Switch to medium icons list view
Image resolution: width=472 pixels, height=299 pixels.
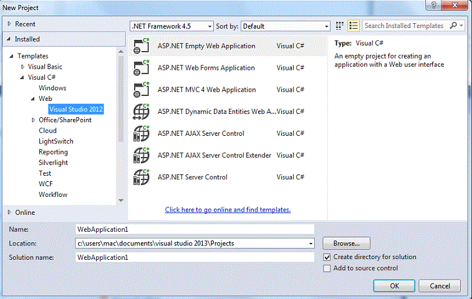[354, 26]
